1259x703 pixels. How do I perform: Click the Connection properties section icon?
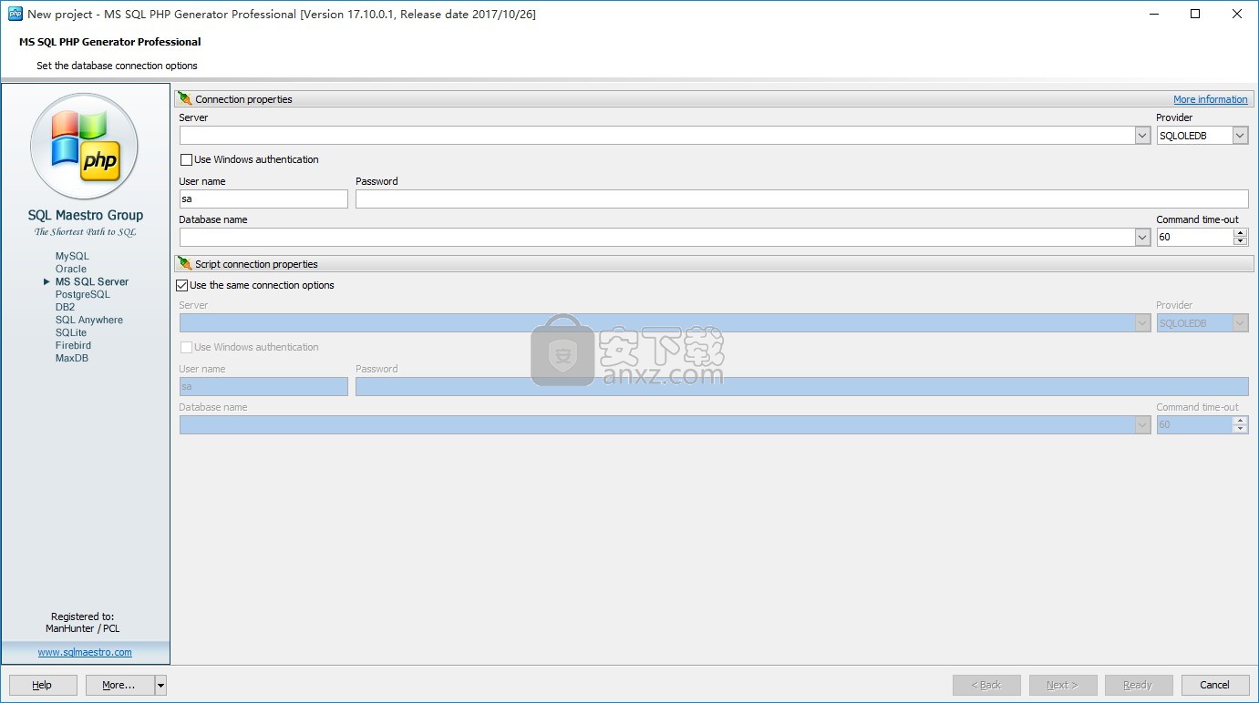click(x=185, y=99)
